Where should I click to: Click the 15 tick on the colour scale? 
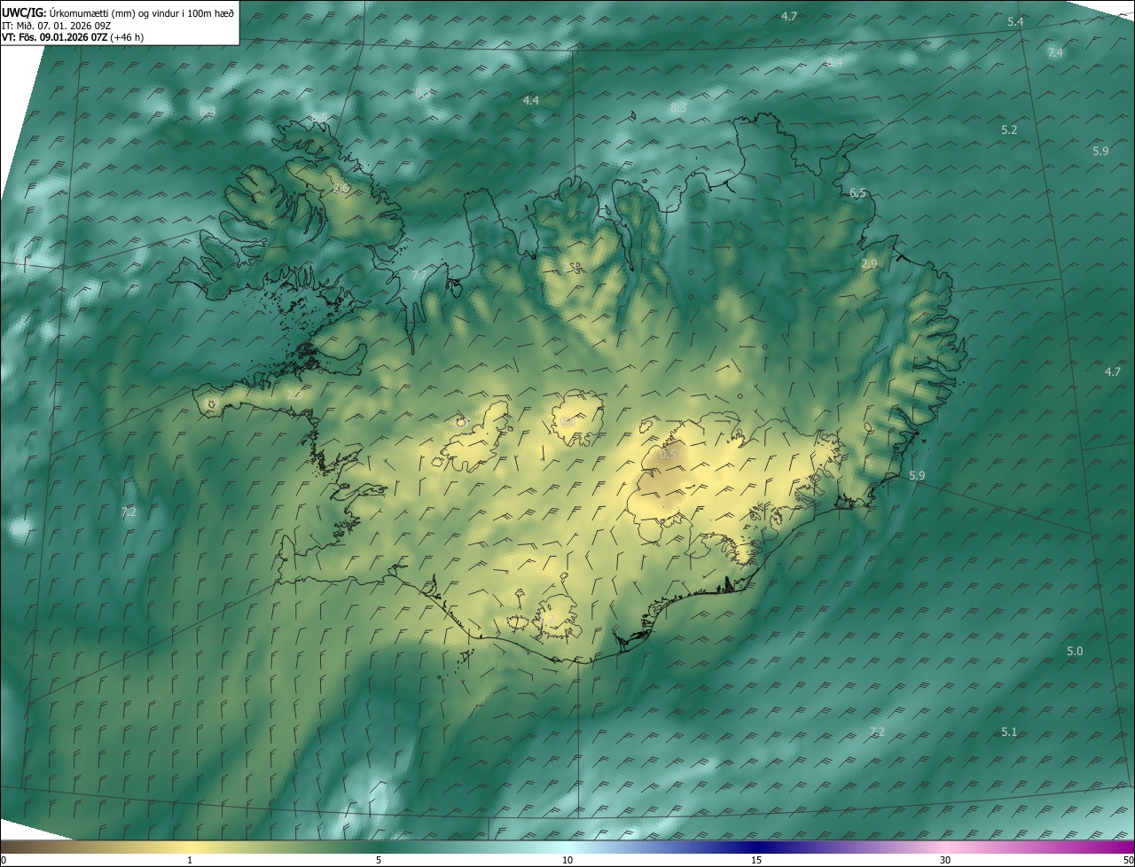coord(756,860)
